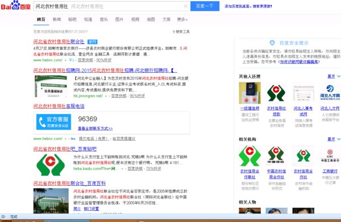Open 工商银行 text link
341x222 pixels.
330,171
